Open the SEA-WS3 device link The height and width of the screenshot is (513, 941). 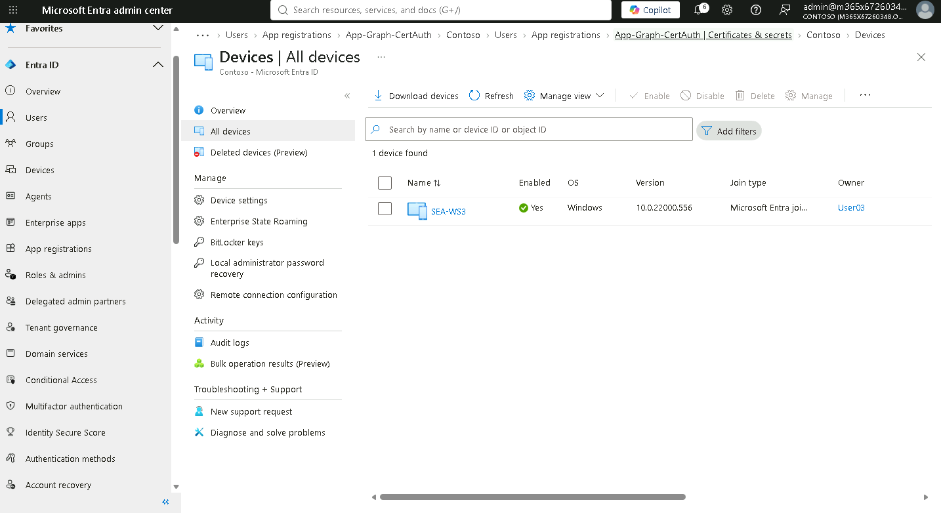(448, 211)
